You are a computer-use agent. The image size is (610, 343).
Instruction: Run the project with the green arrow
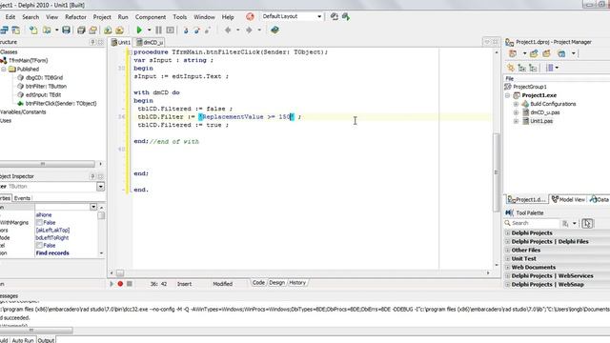[139, 30]
